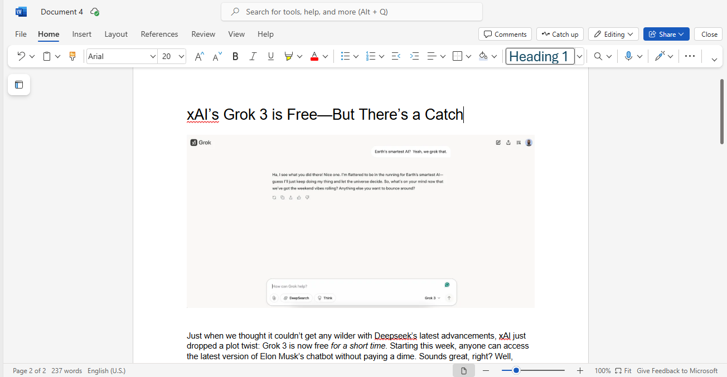Switch to the Insert tab
Screen dimensions: 727x377
(81, 34)
